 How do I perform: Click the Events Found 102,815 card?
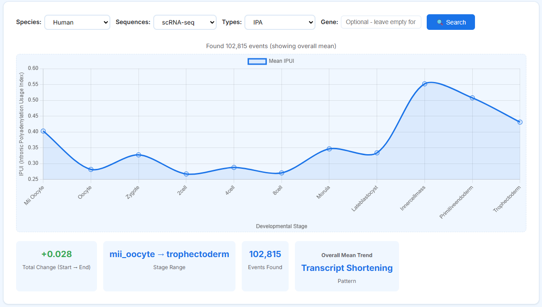point(265,266)
